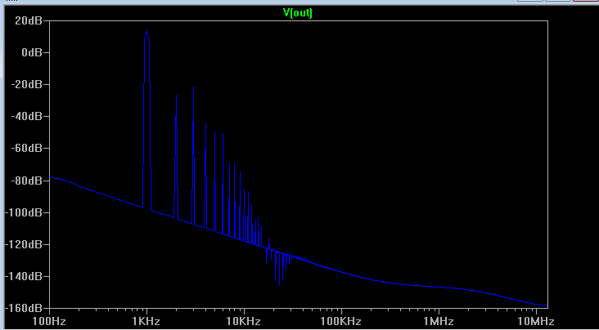Click the 100Hz frequency axis label

(49, 321)
